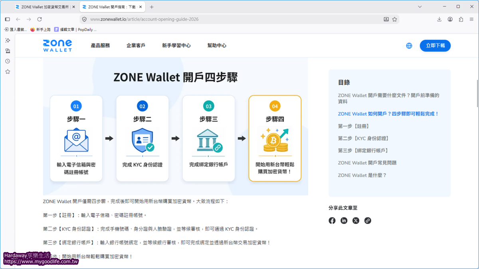Jump to 第三步【綁定銀行帳戶】 contents link
This screenshot has width=479, height=269.
[x=363, y=150]
